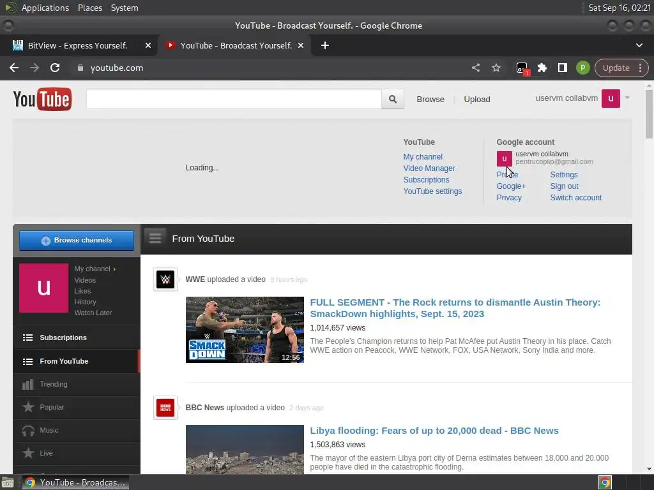This screenshot has height=490, width=654.
Task: Expand the account dropdown arrow next to avatar
Action: coord(627,98)
